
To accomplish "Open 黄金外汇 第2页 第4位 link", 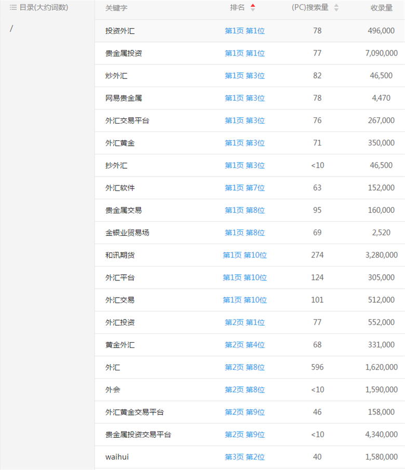I will 245,345.
